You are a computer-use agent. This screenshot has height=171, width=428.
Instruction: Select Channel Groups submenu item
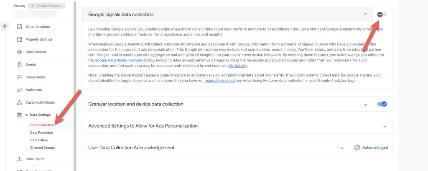click(x=42, y=148)
